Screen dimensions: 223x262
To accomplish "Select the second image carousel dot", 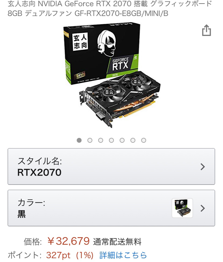I will pyautogui.click(x=90, y=140).
